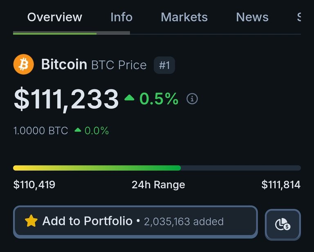Click the 0.5% price change percentage

point(159,98)
